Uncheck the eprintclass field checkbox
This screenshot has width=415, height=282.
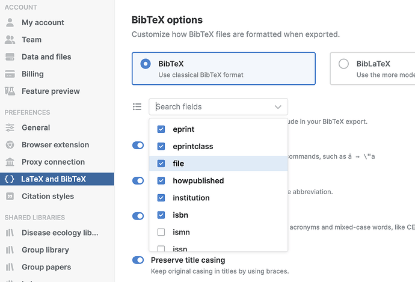coord(161,146)
